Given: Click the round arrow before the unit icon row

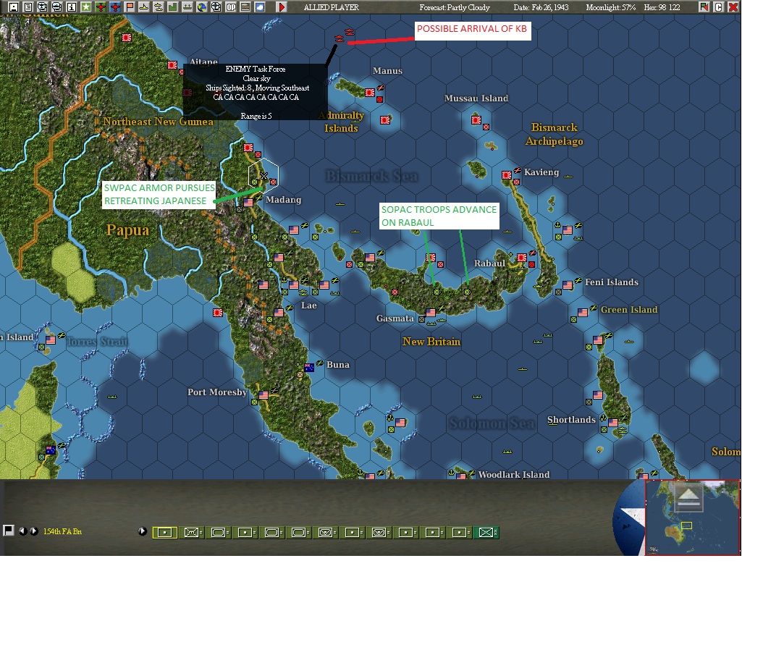Looking at the screenshot, I should coord(143,531).
